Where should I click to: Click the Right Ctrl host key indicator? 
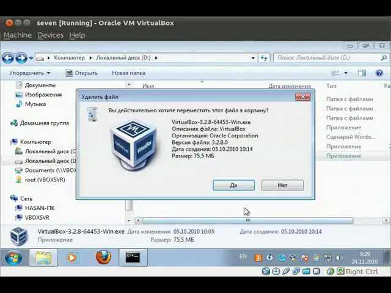pyautogui.click(x=362, y=271)
